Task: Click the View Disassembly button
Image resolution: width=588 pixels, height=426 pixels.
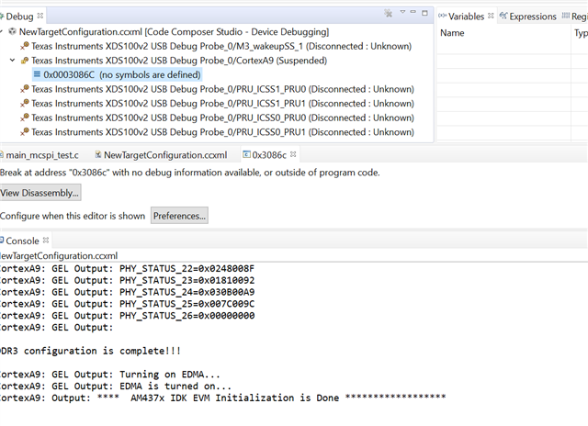Action: click(x=40, y=193)
